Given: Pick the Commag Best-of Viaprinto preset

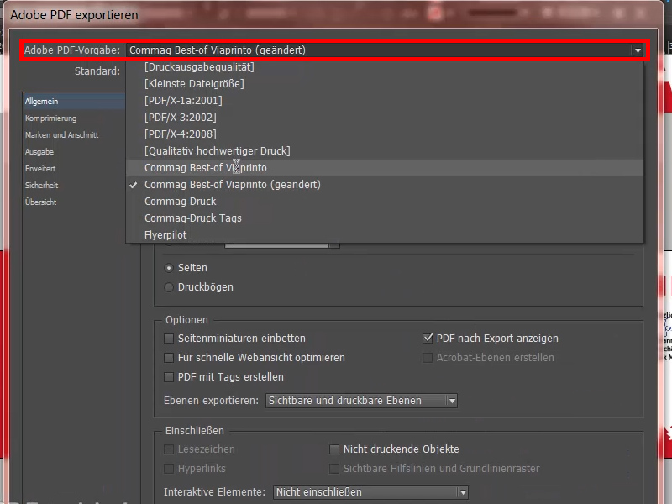Looking at the screenshot, I should [385, 167].
